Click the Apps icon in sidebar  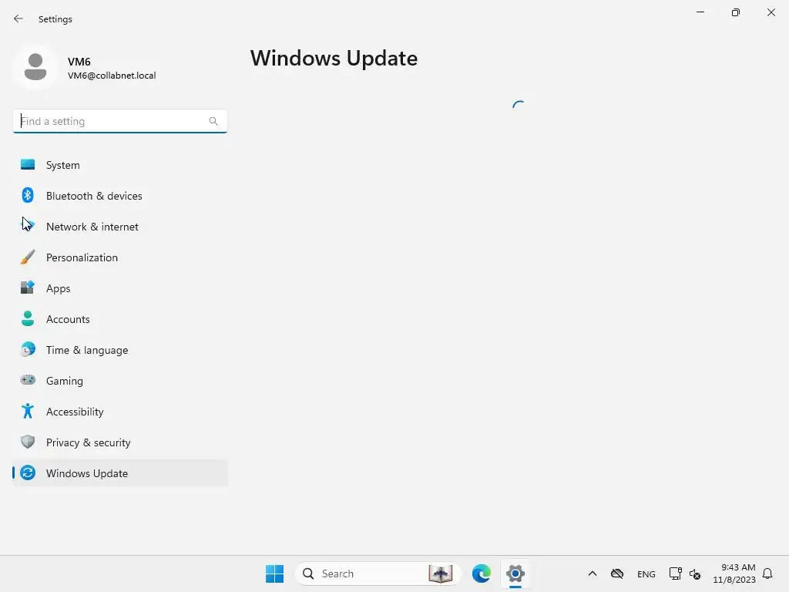point(28,288)
